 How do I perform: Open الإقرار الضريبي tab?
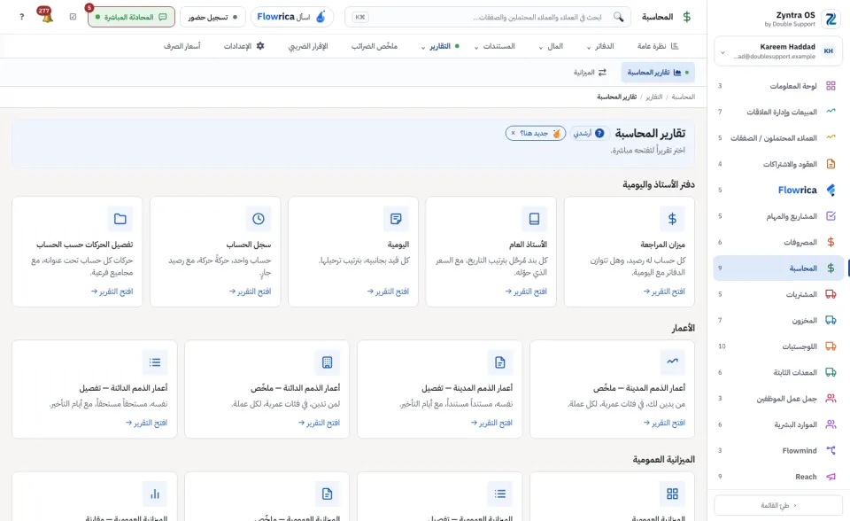pos(308,46)
